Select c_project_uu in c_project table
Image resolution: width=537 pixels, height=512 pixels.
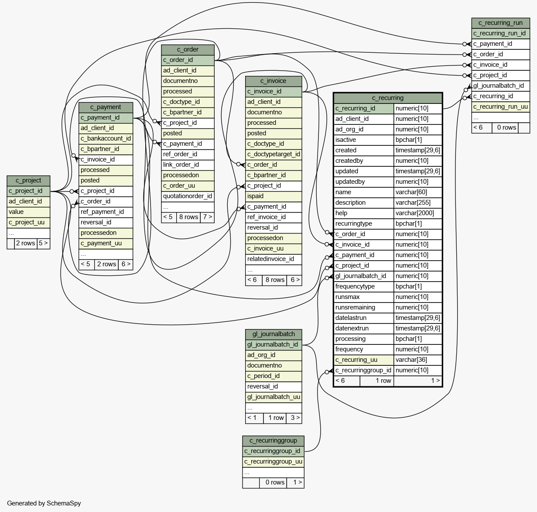click(x=28, y=223)
